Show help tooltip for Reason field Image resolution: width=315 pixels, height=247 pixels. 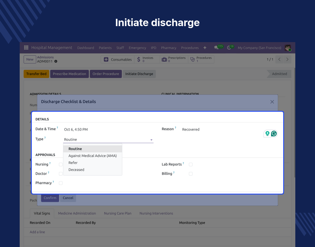point(175,127)
